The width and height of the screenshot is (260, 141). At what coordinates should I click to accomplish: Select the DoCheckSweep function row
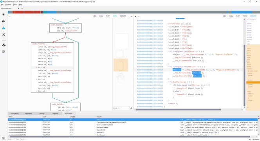(x=133, y=127)
